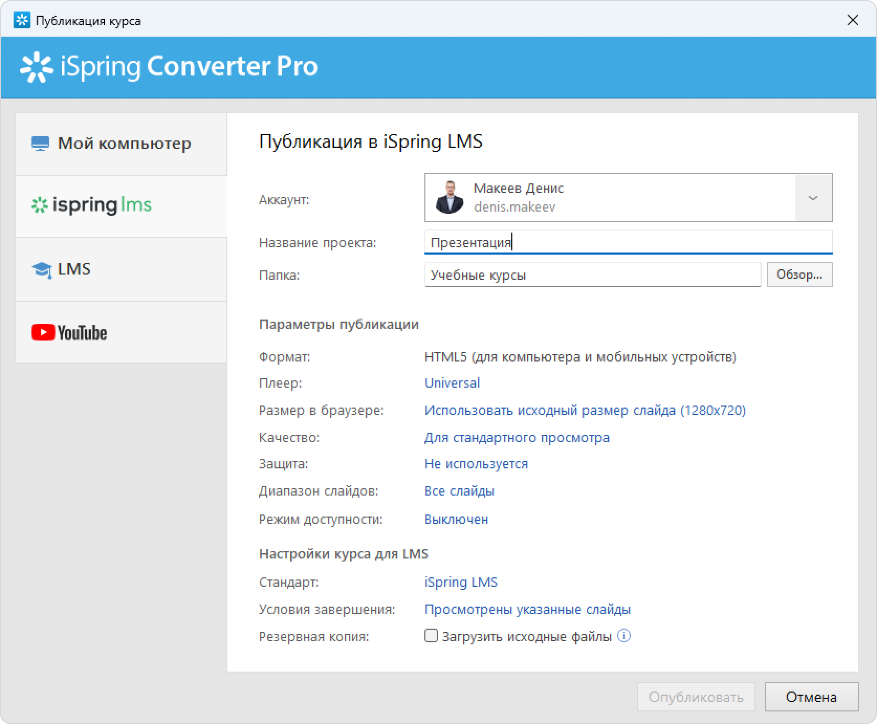
Task: Click the Диапазон слайдов: label
Action: pos(319,491)
